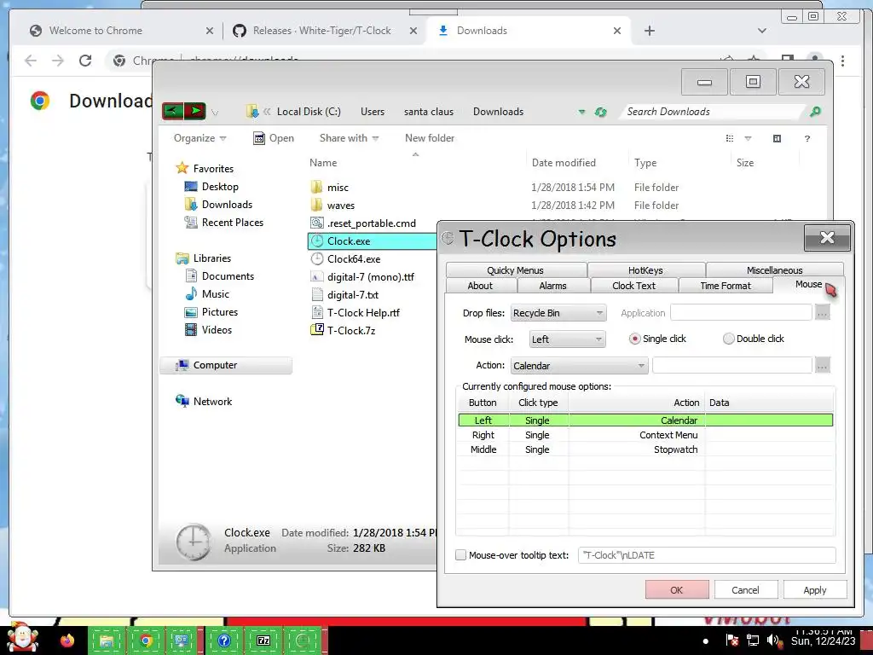Screen dimensions: 873x655
Task: Click Cancel in T-Clock Options
Action: pyautogui.click(x=745, y=590)
